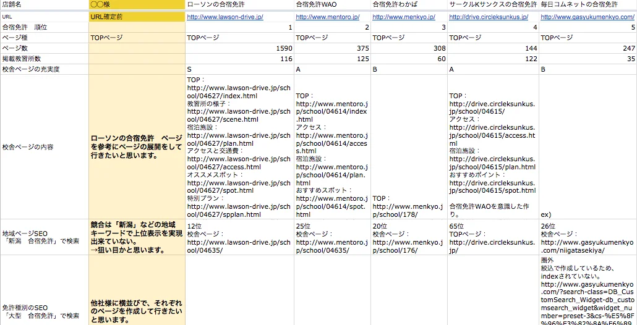Viewport: 637px width, 325px height.
Task: Select the page count cell 1590
Action: (239, 48)
